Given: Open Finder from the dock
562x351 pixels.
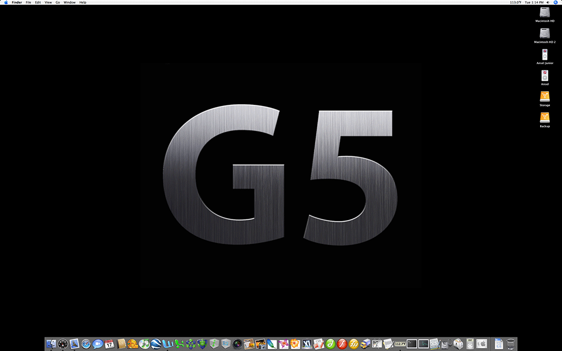Looking at the screenshot, I should (x=51, y=344).
